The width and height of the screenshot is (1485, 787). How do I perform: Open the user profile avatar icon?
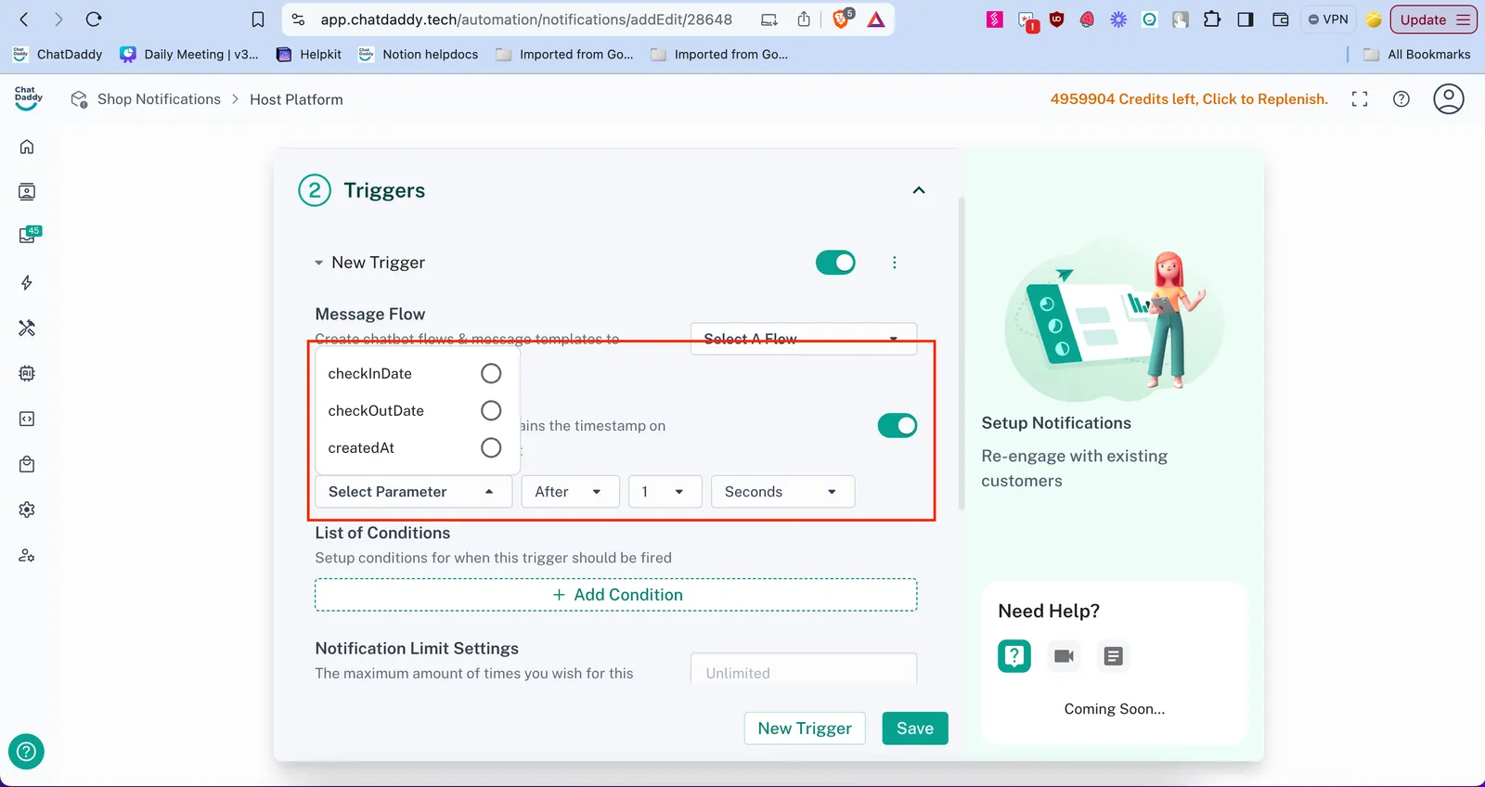point(1448,99)
